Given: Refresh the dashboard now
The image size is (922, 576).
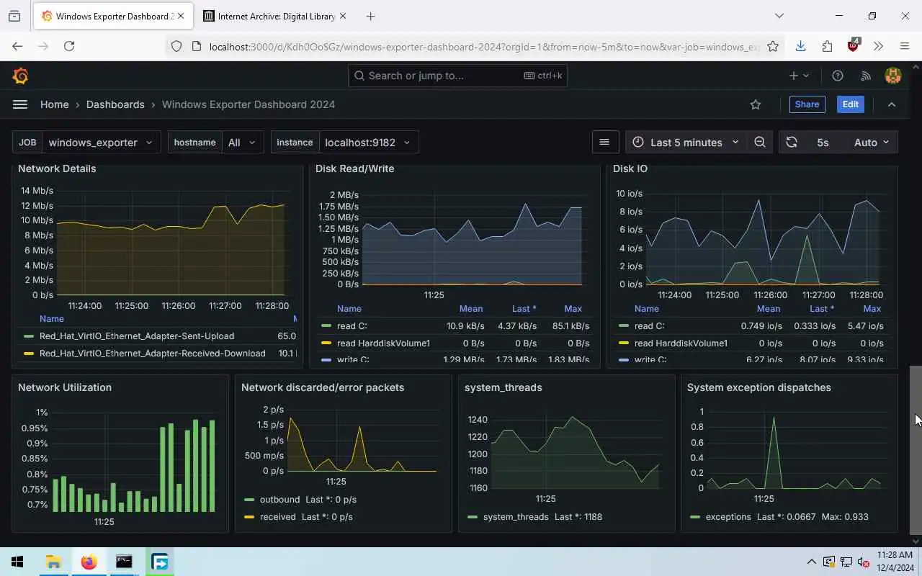Looking at the screenshot, I should 792,143.
